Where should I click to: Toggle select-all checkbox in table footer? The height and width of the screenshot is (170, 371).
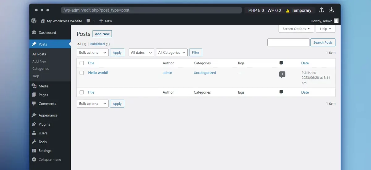pos(82,92)
